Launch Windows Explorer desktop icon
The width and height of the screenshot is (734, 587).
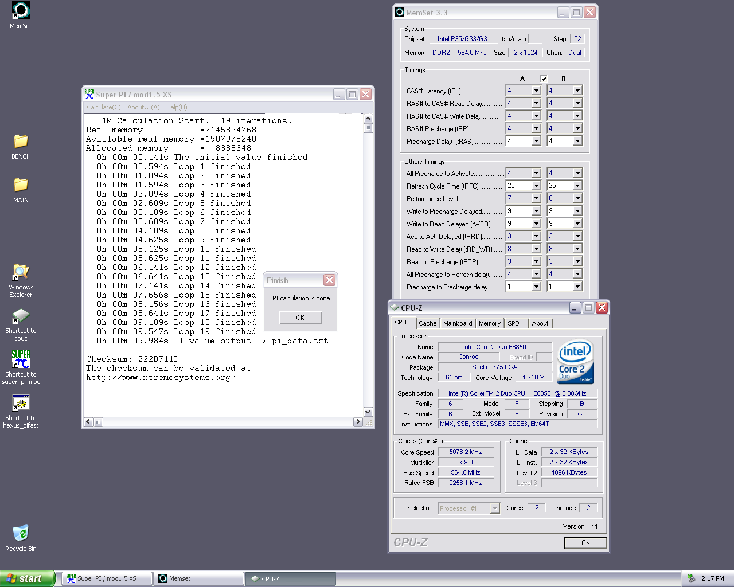[x=21, y=280]
